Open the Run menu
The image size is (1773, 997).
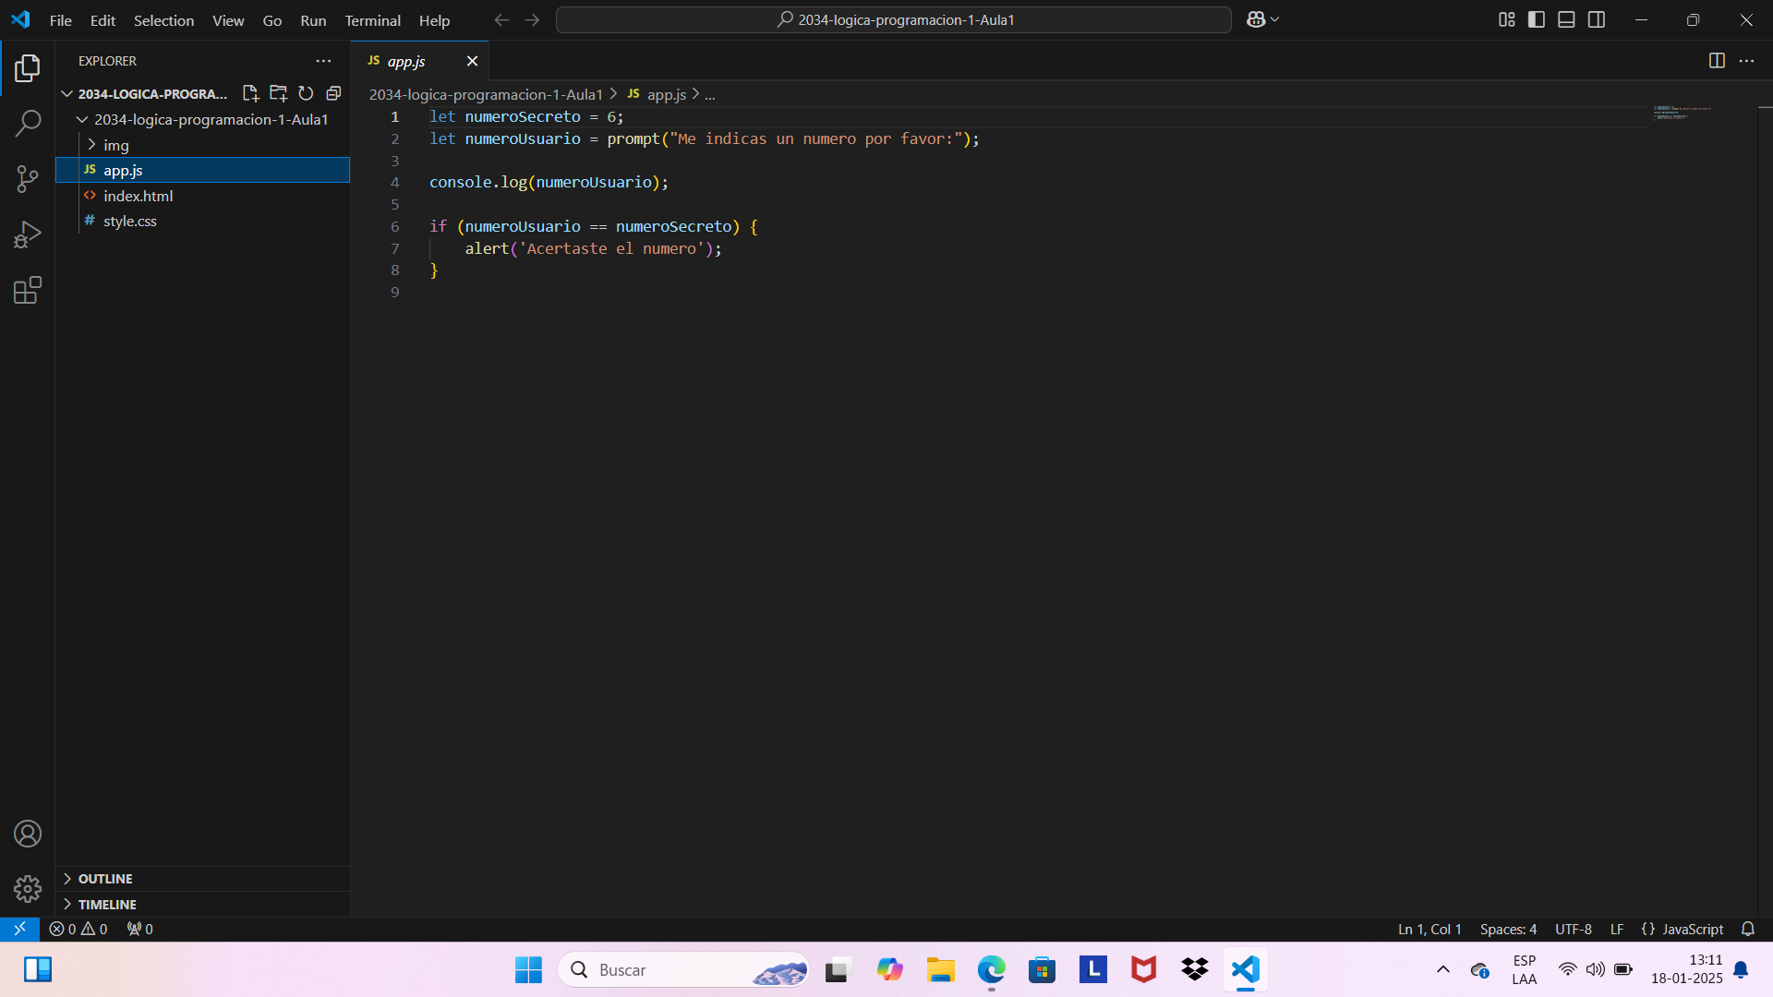click(x=313, y=20)
